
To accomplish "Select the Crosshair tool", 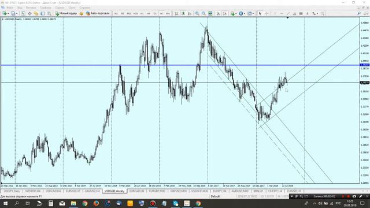I will 267,13.
